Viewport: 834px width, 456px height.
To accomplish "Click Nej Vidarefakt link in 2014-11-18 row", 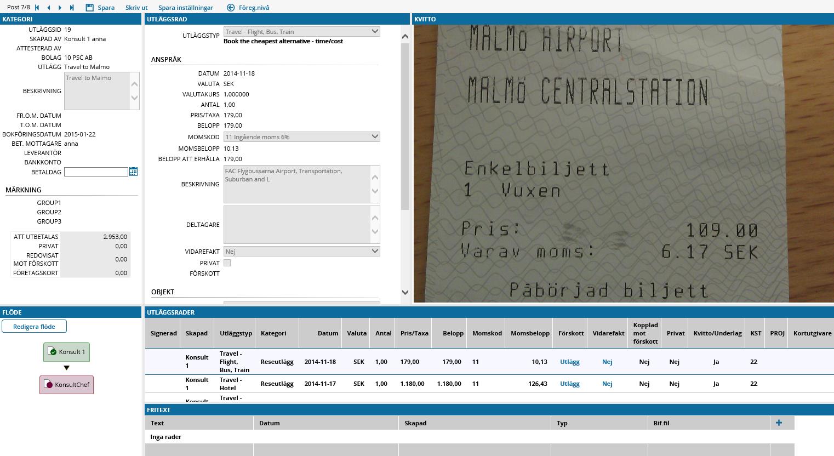I will 607,362.
